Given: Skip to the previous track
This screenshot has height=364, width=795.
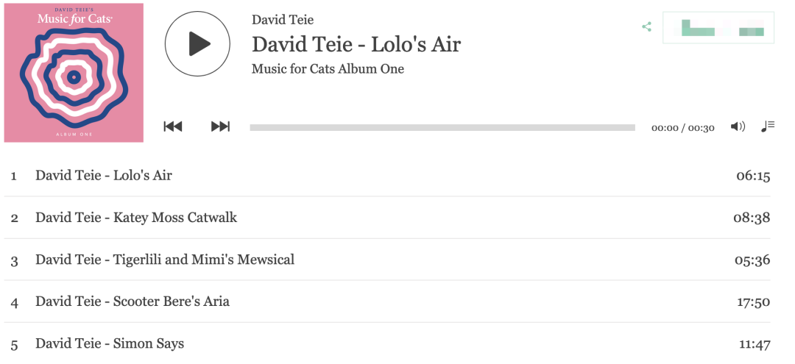Looking at the screenshot, I should click(x=173, y=127).
